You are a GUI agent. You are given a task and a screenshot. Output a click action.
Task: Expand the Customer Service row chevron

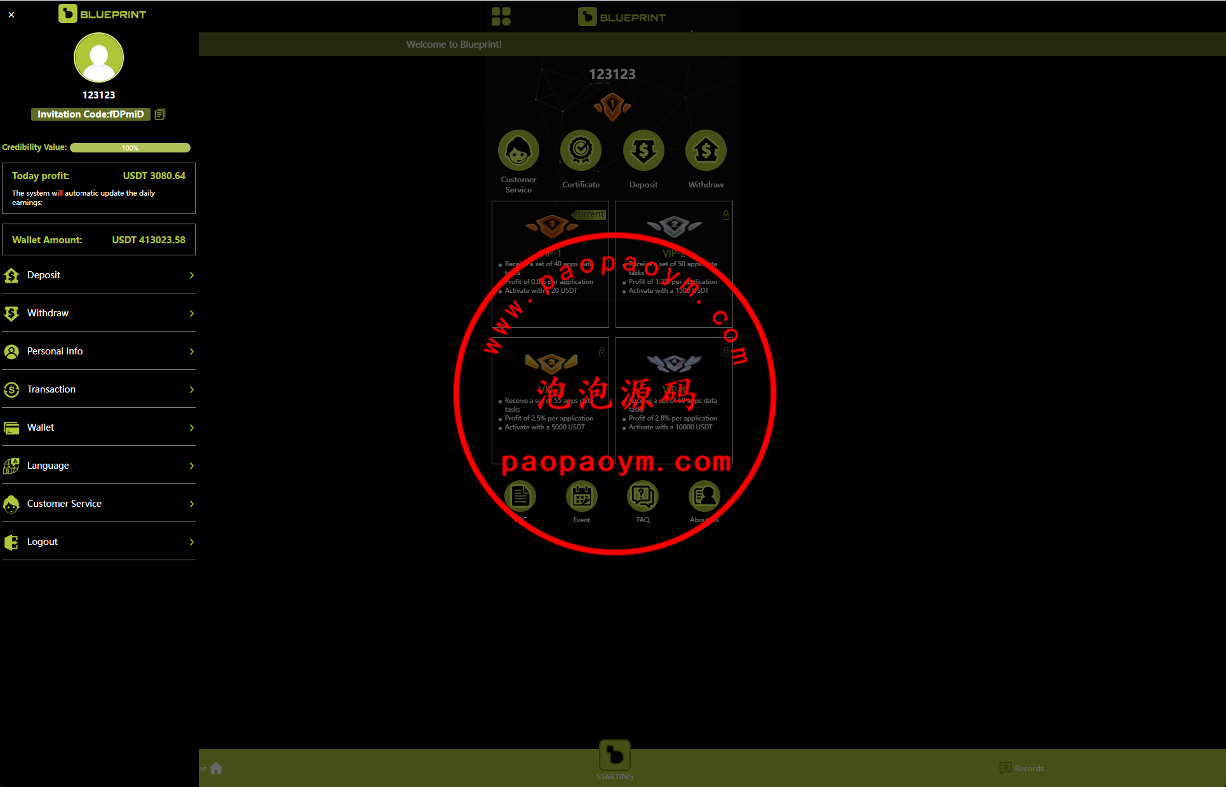click(191, 504)
